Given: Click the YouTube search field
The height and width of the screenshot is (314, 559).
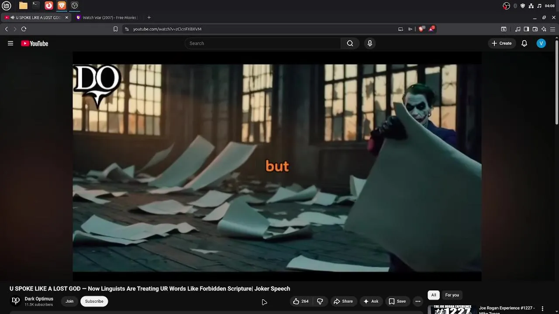Looking at the screenshot, I should (x=262, y=43).
